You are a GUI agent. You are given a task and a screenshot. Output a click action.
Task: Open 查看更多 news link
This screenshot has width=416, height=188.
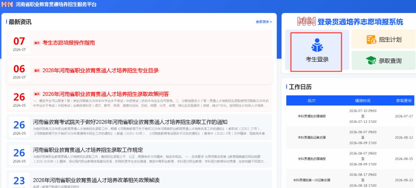[264, 22]
